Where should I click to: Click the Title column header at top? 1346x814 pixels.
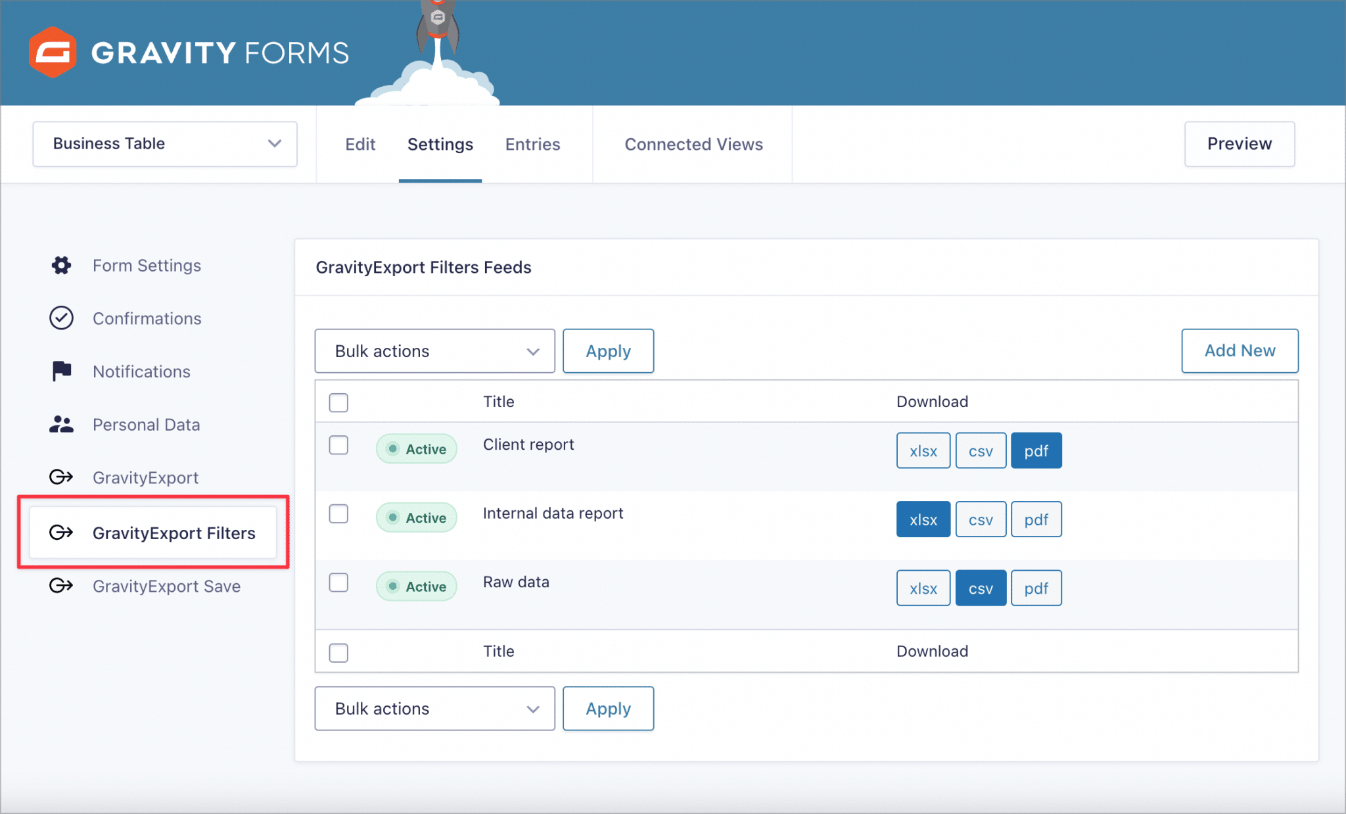pos(498,402)
